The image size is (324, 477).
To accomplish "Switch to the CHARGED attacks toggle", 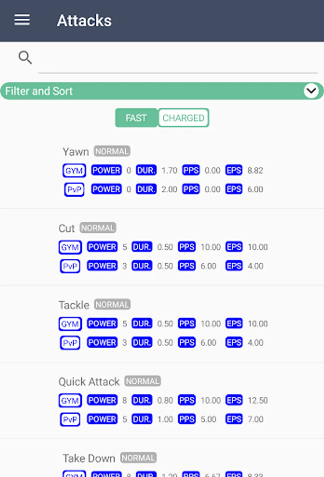I will pos(183,118).
